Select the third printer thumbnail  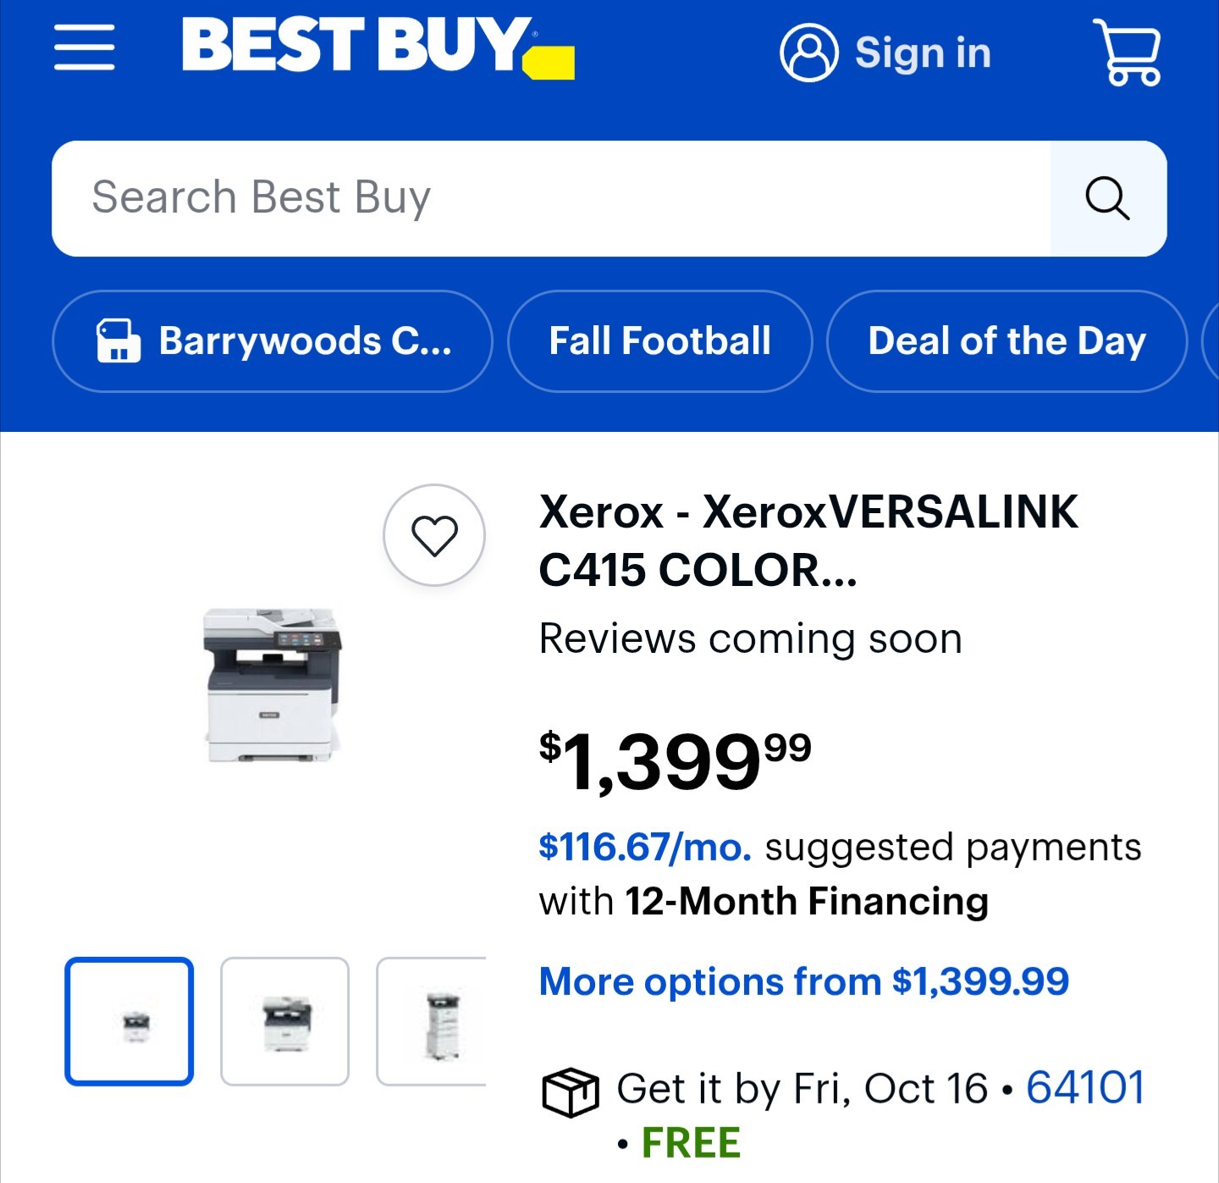pos(432,1021)
